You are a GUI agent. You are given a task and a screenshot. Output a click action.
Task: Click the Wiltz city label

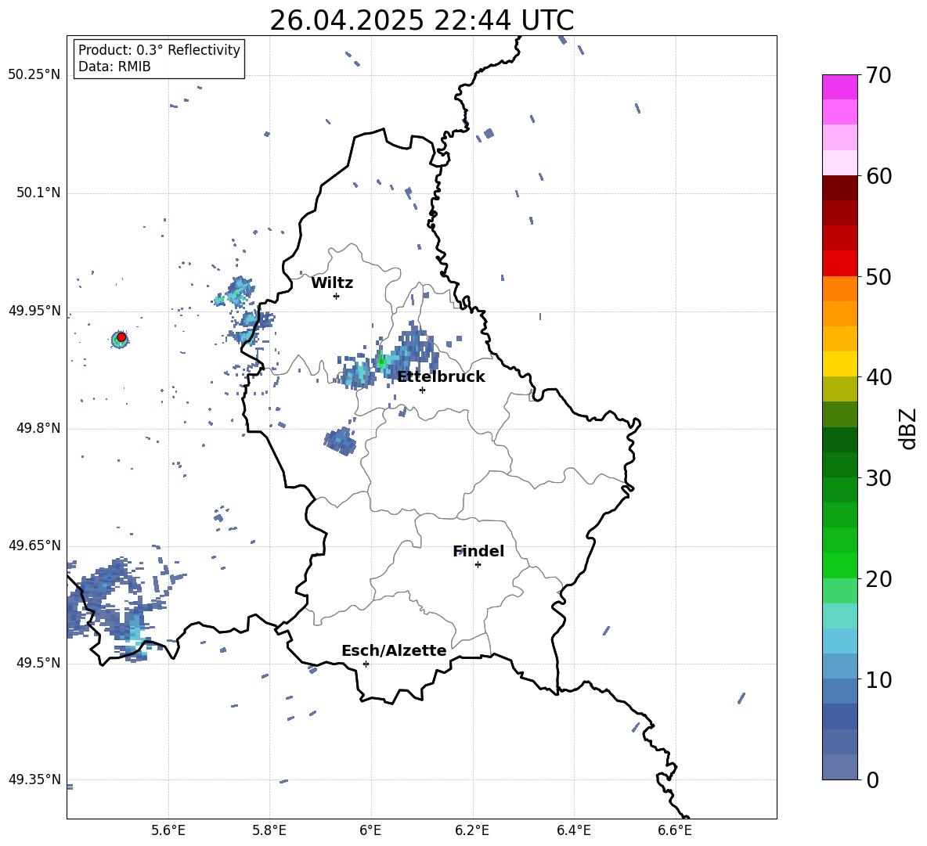tap(332, 283)
